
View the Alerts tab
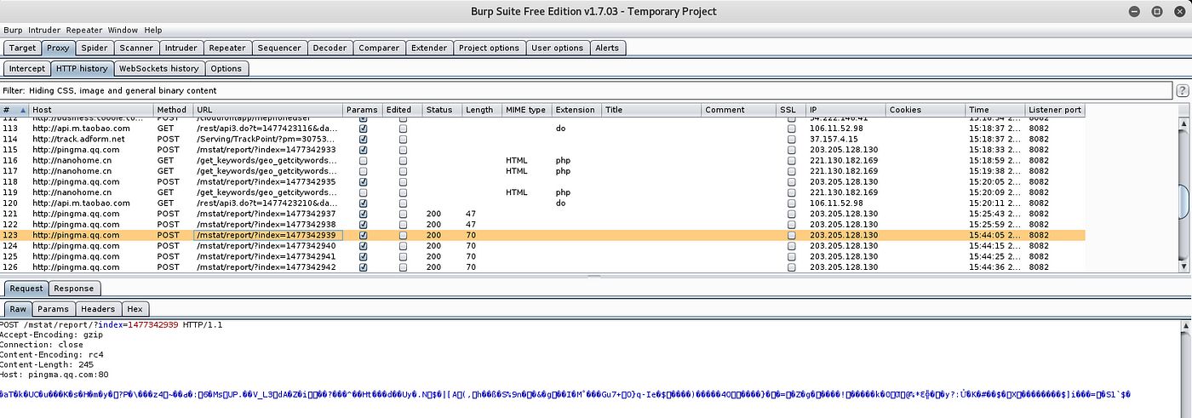[x=607, y=48]
